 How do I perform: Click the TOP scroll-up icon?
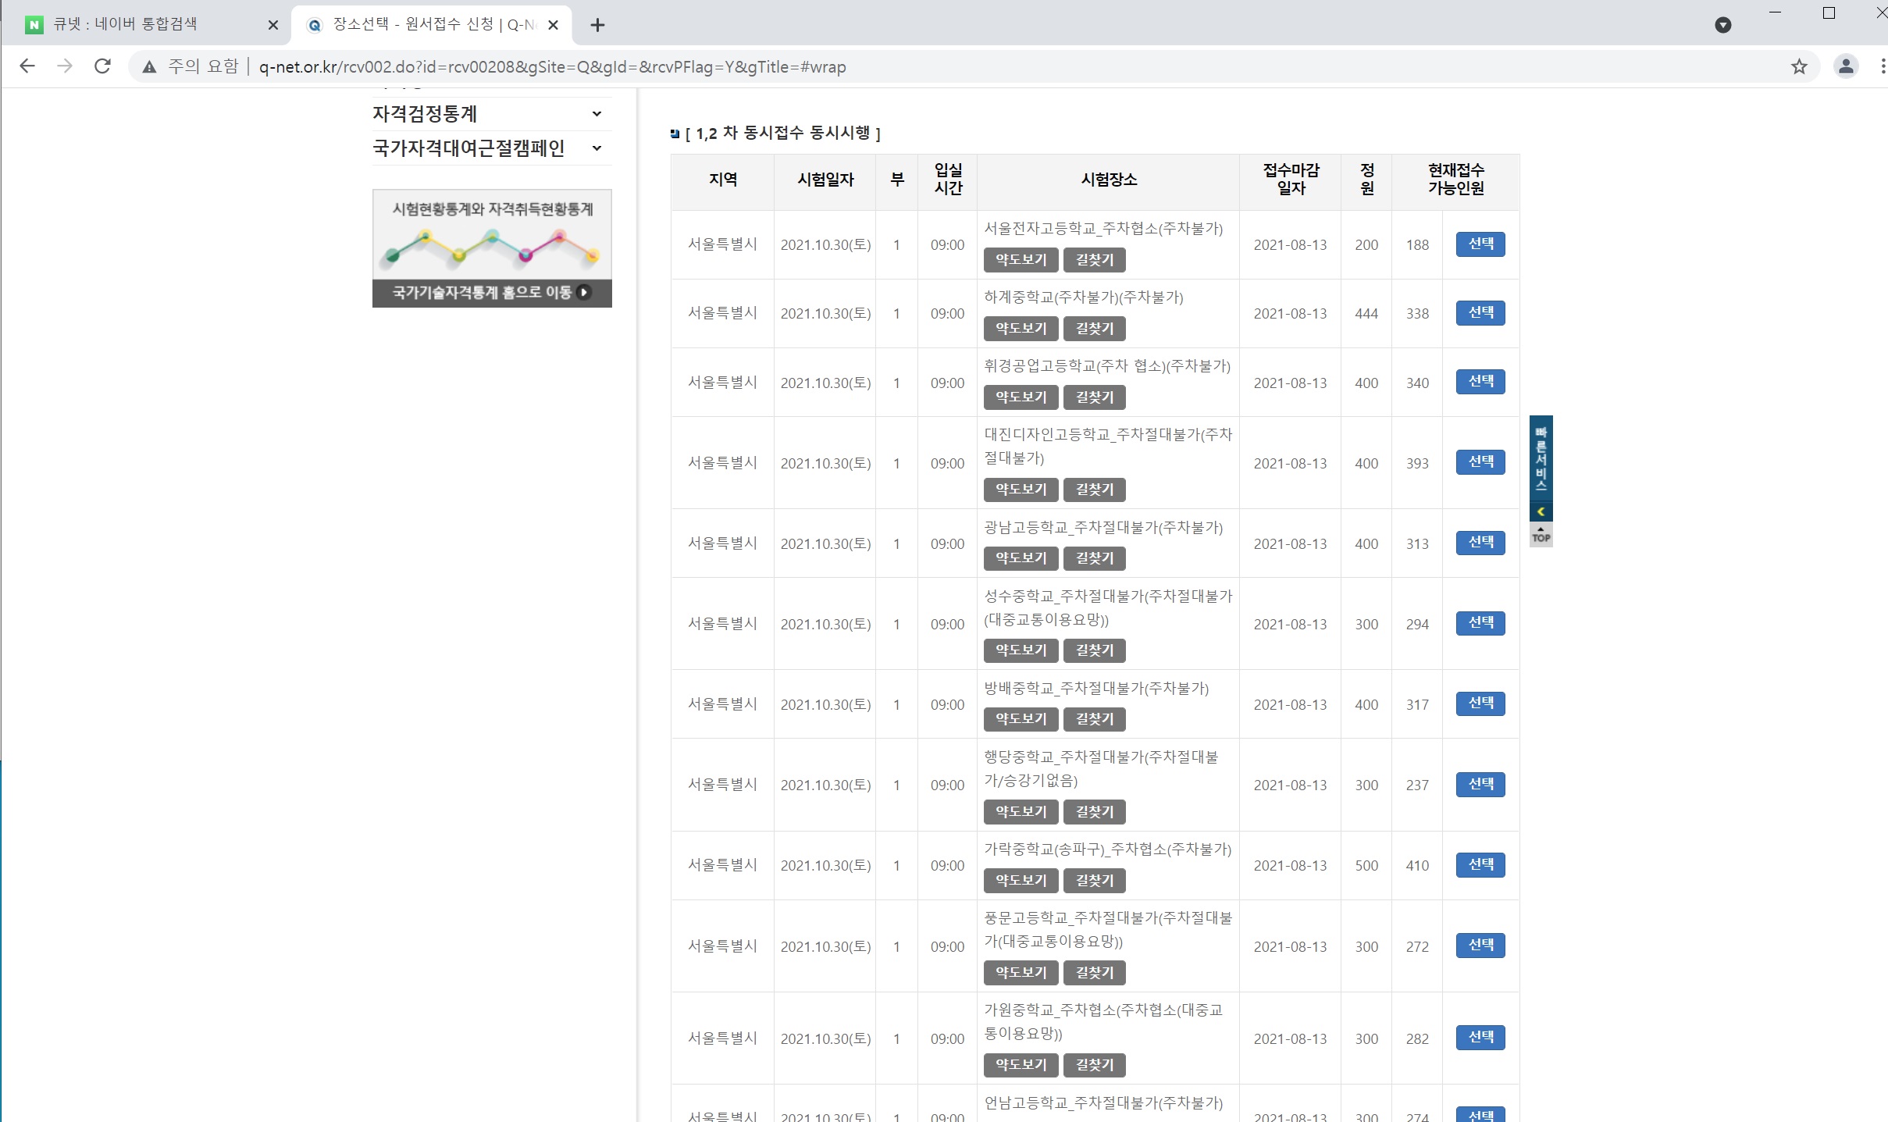(x=1541, y=535)
